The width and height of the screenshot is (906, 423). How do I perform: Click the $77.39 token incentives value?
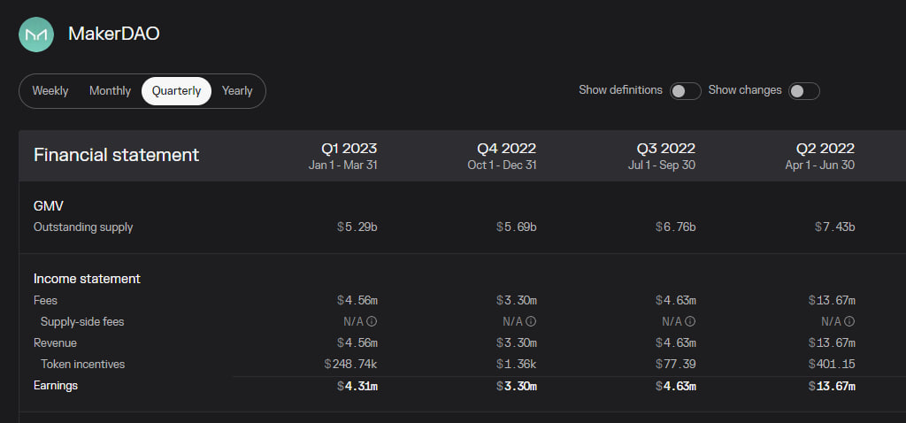tap(675, 364)
